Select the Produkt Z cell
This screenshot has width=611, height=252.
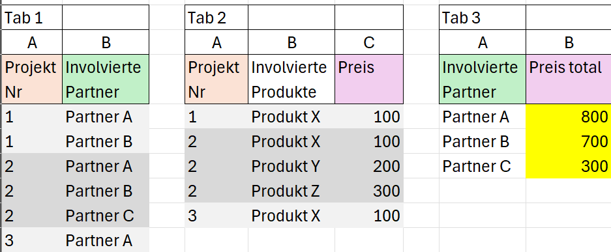pyautogui.click(x=291, y=191)
